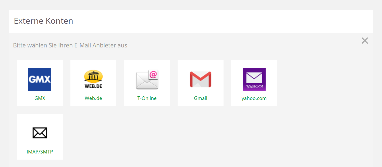Select the Gmail text link

(201, 98)
